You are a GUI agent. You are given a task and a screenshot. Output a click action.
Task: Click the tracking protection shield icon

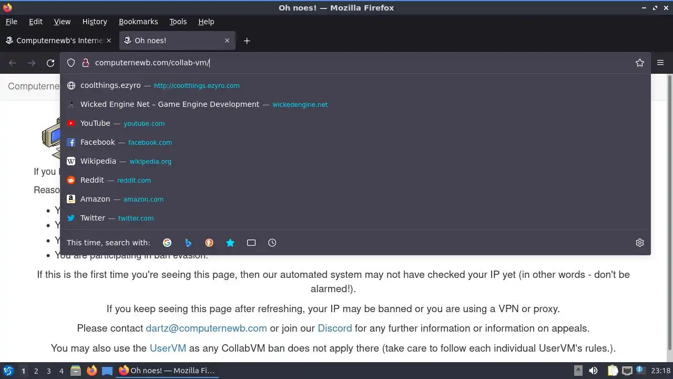pyautogui.click(x=71, y=63)
